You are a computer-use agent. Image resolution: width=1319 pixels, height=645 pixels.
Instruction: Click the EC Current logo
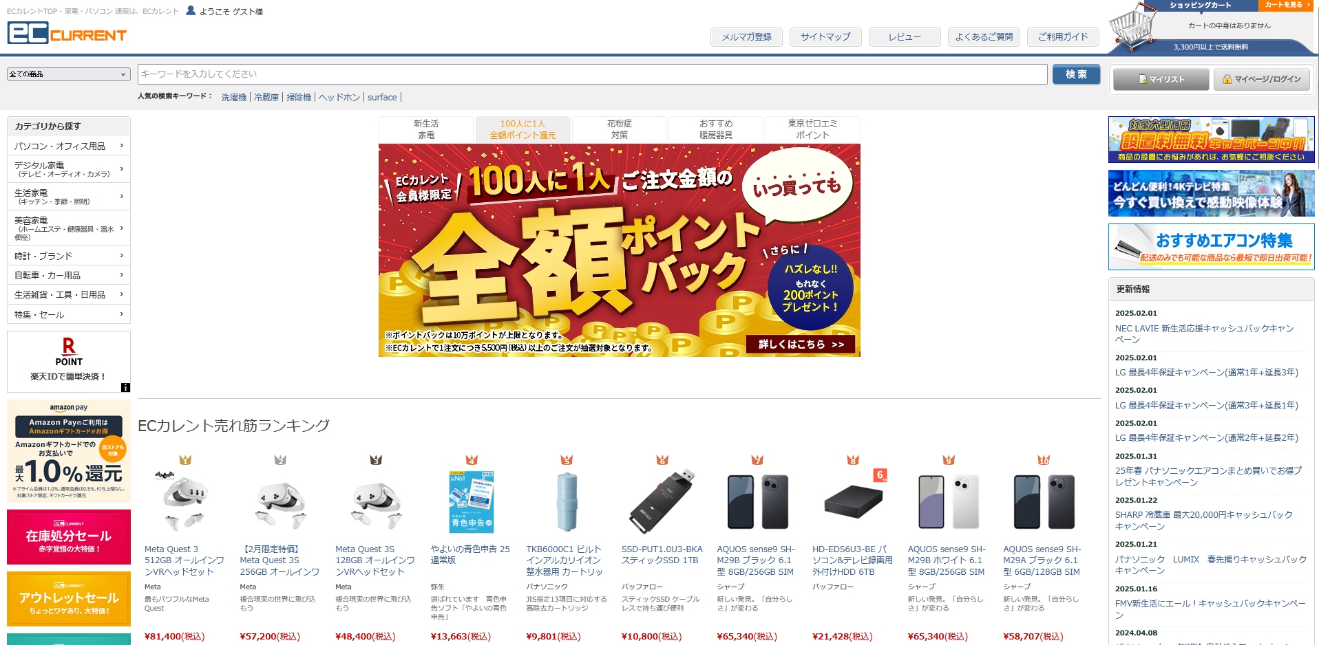(x=67, y=33)
